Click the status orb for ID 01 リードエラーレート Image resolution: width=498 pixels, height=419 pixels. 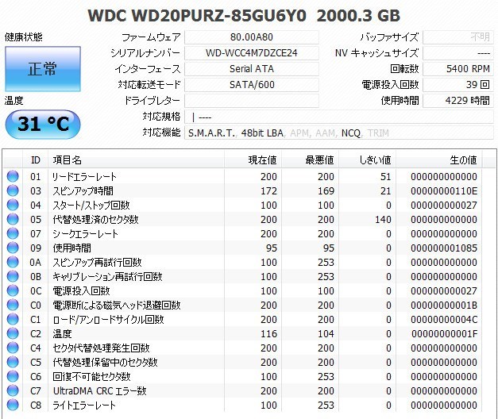[x=13, y=176]
